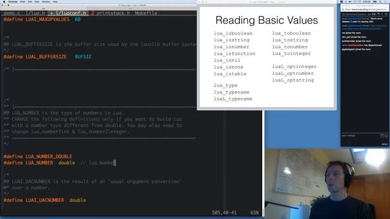The image size is (390, 219).
Task: Click 'lua_toboolean' on the slide
Action: coord(291,33)
